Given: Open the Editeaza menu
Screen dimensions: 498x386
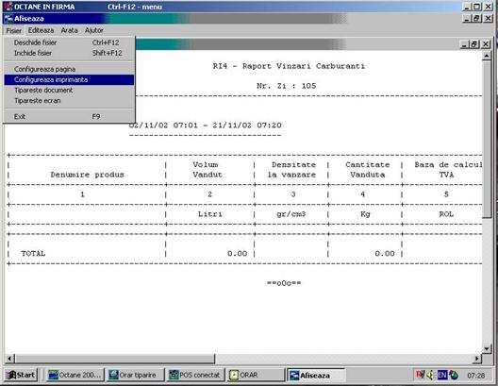Looking at the screenshot, I should (41, 30).
